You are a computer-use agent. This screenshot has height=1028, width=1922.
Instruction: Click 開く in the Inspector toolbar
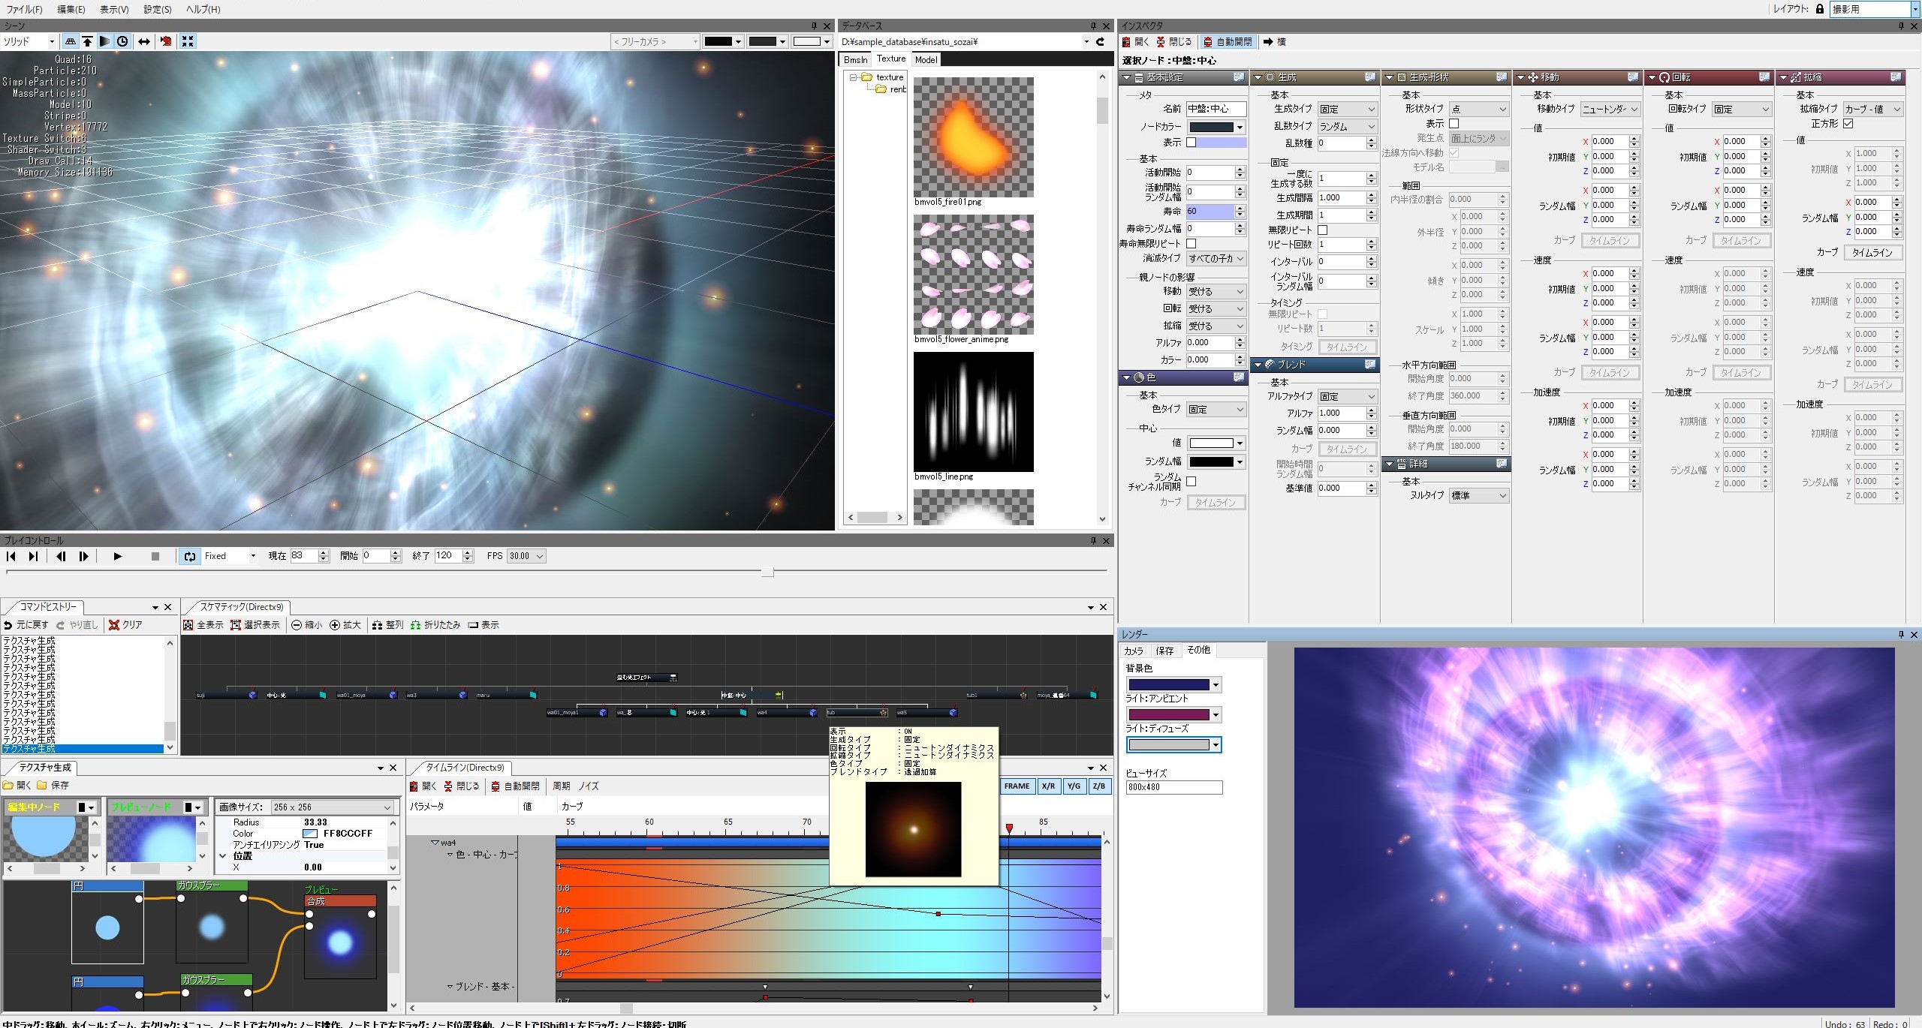pyautogui.click(x=1136, y=42)
